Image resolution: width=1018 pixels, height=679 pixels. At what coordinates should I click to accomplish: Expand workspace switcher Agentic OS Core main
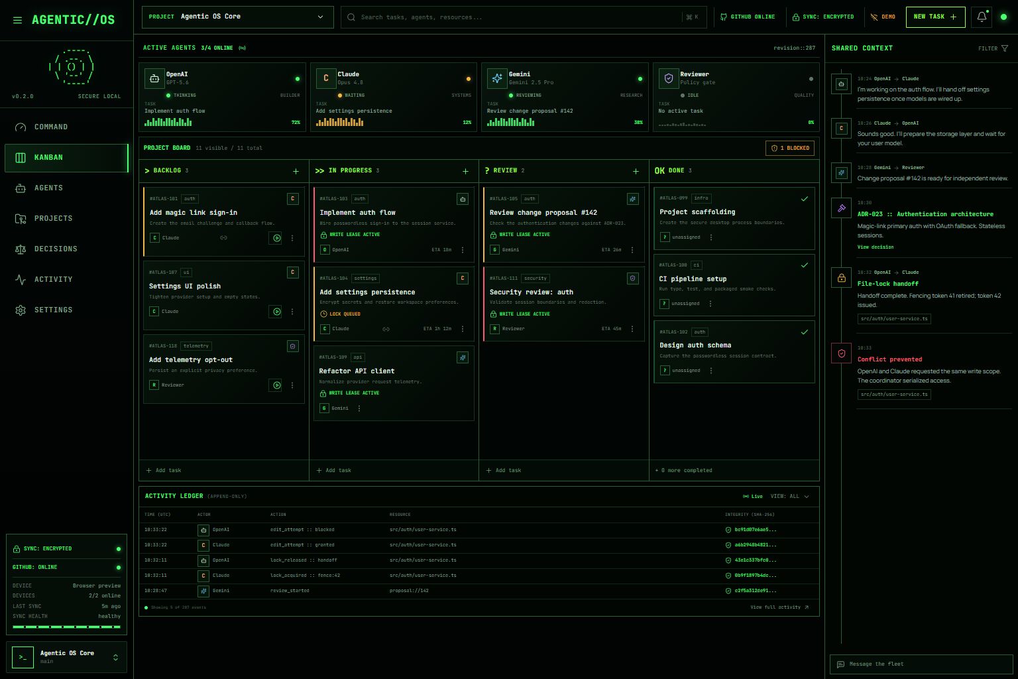pos(66,657)
